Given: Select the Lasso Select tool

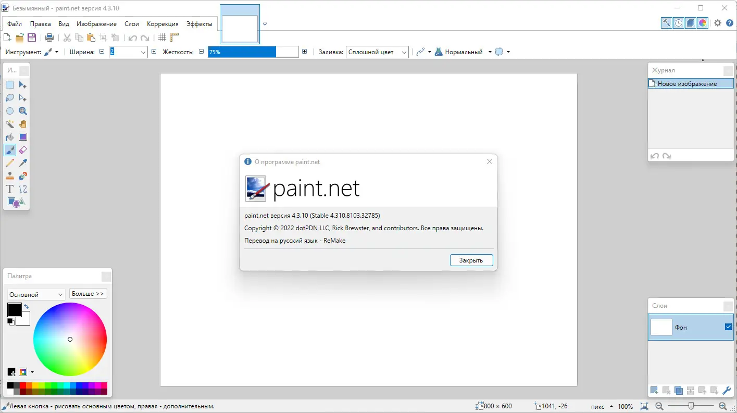Looking at the screenshot, I should [x=10, y=98].
